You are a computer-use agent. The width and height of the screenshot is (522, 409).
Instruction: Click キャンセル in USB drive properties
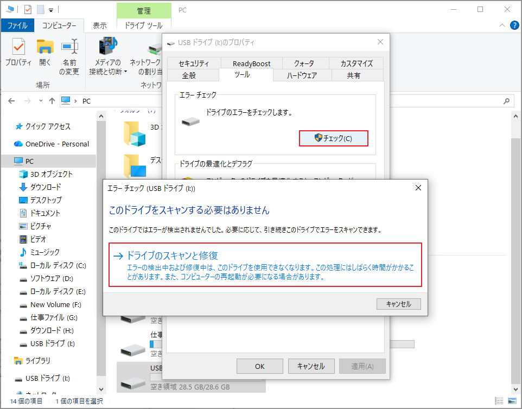[x=311, y=366]
